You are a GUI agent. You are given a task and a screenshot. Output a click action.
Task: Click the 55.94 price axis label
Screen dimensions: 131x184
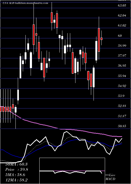[122, 76]
